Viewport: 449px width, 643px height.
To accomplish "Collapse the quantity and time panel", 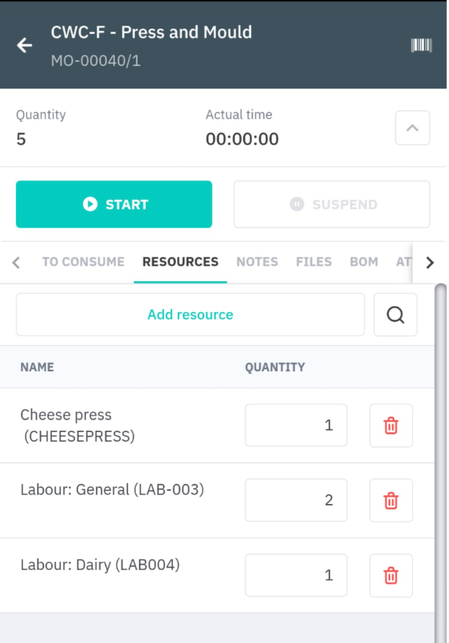I will pos(412,127).
